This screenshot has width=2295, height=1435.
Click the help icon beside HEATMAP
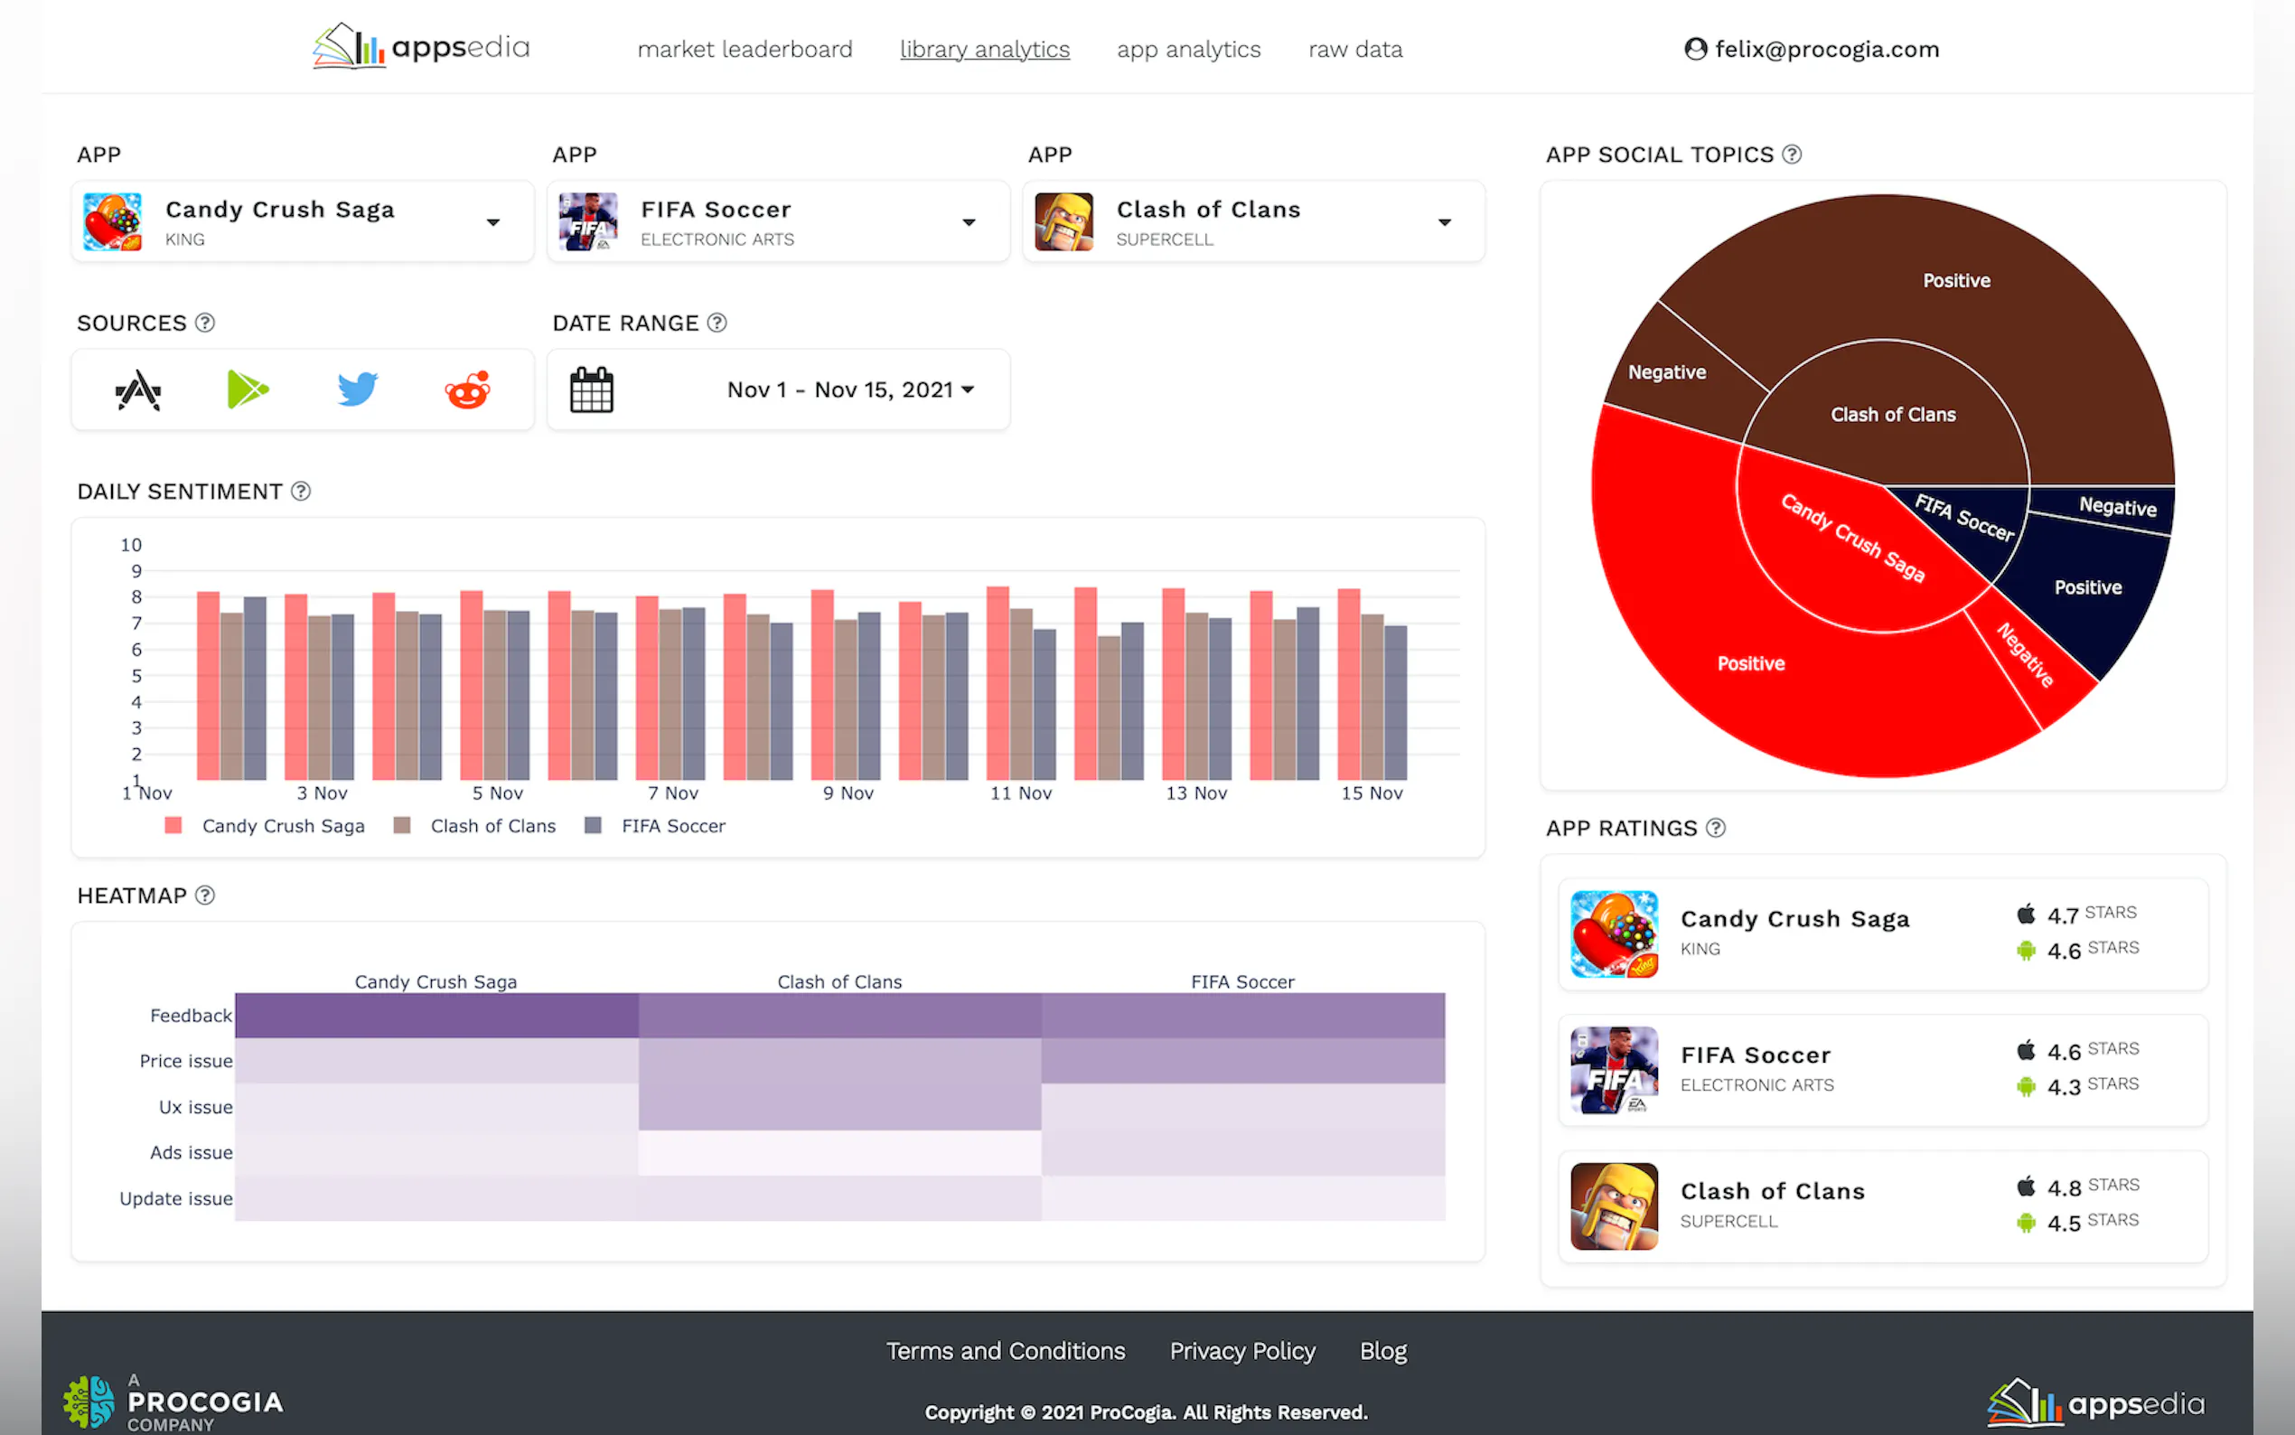point(205,895)
